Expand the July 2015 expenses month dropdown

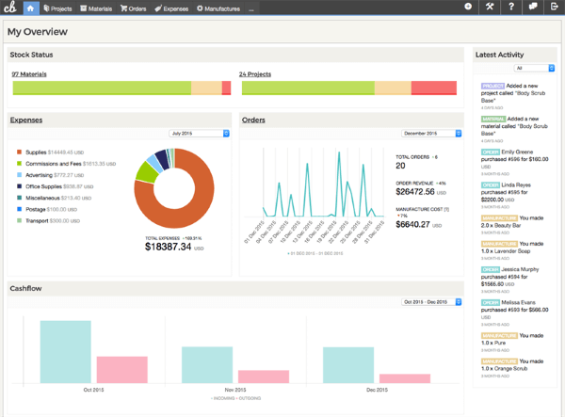point(199,134)
